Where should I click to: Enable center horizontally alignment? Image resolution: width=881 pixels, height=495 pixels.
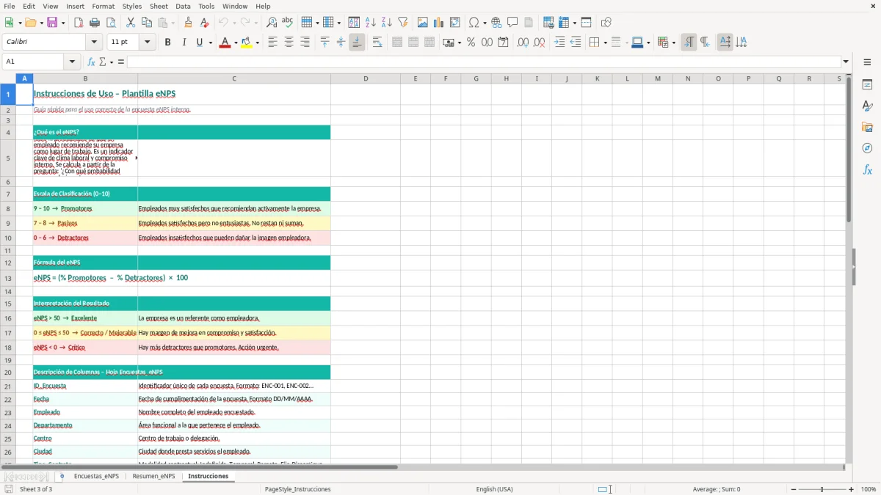tap(289, 43)
